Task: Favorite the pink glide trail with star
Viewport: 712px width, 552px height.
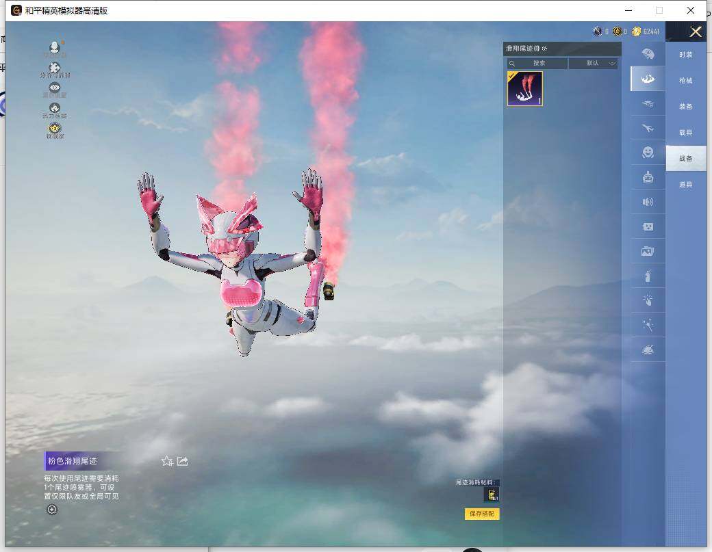Action: click(166, 461)
